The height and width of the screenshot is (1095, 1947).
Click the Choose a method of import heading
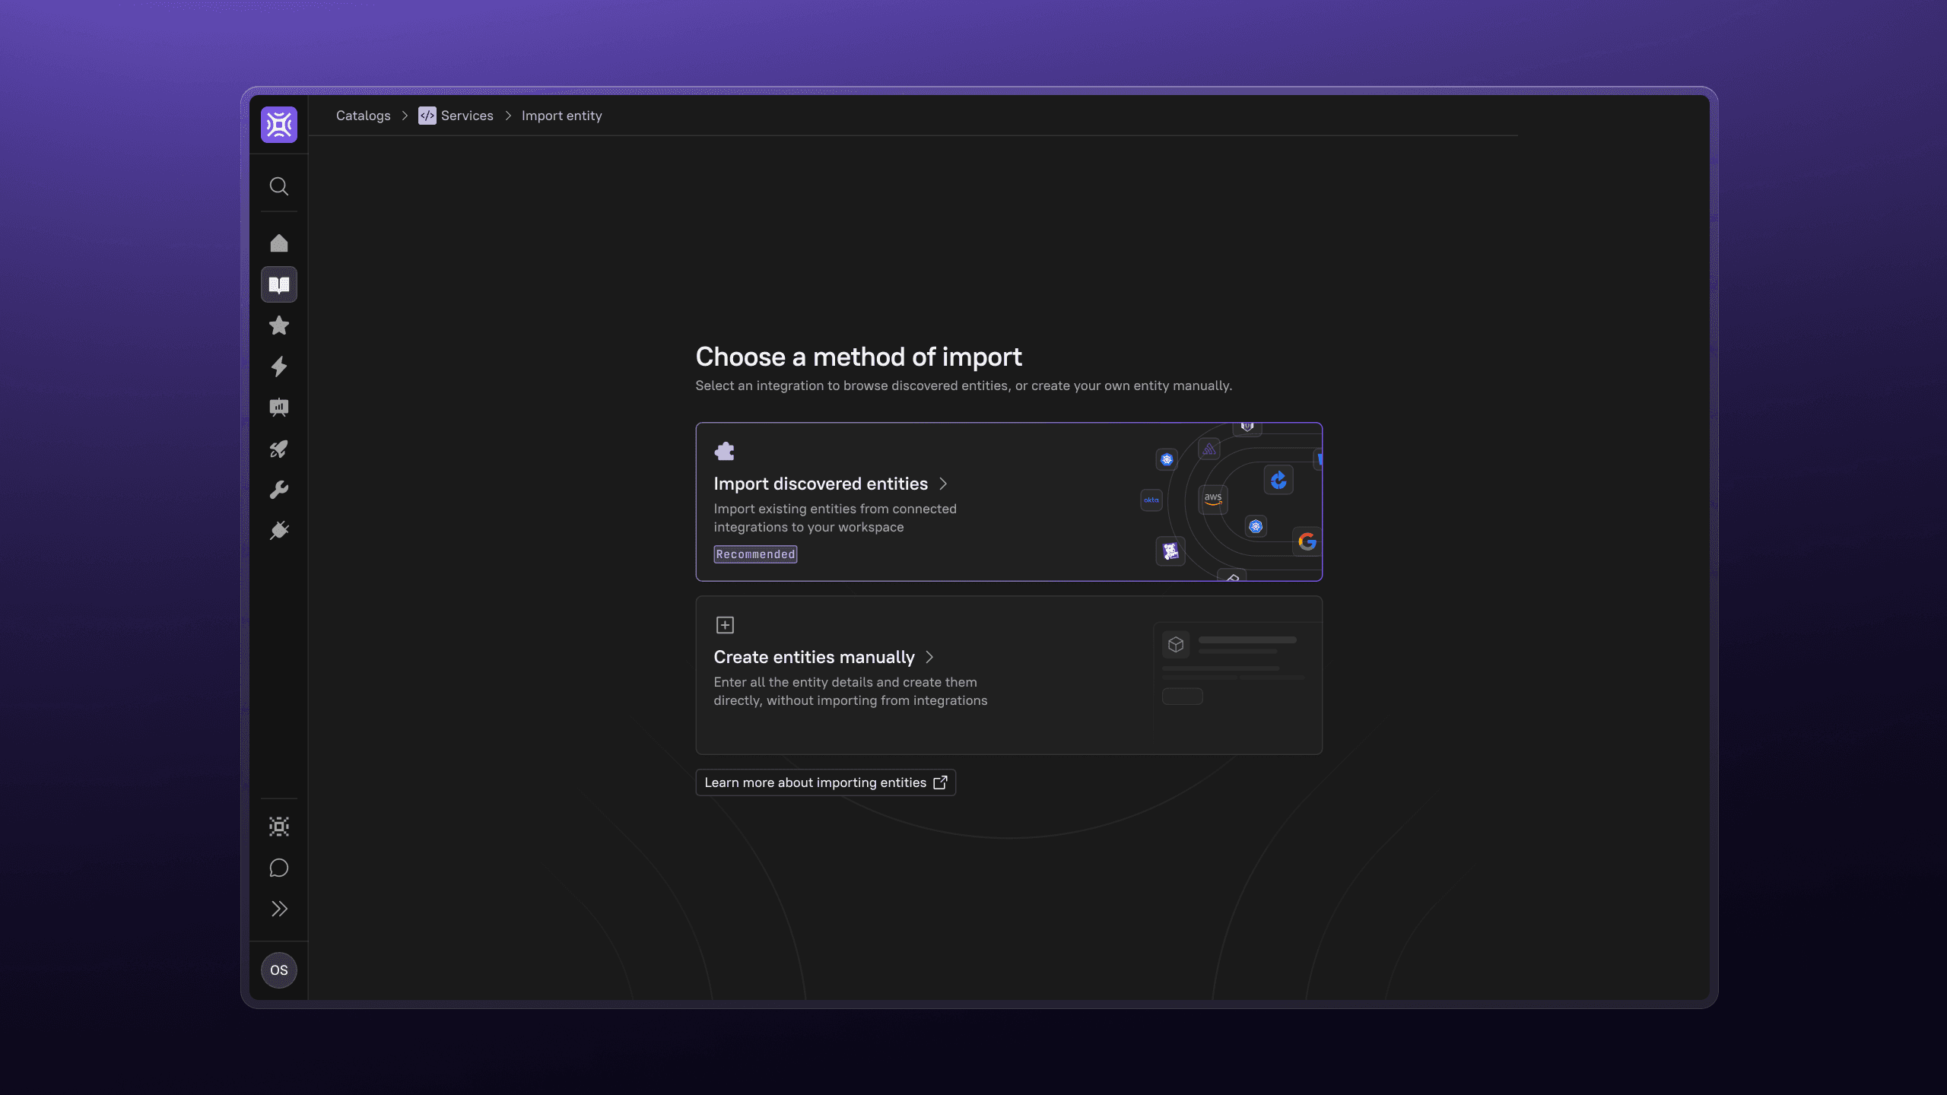click(x=859, y=357)
